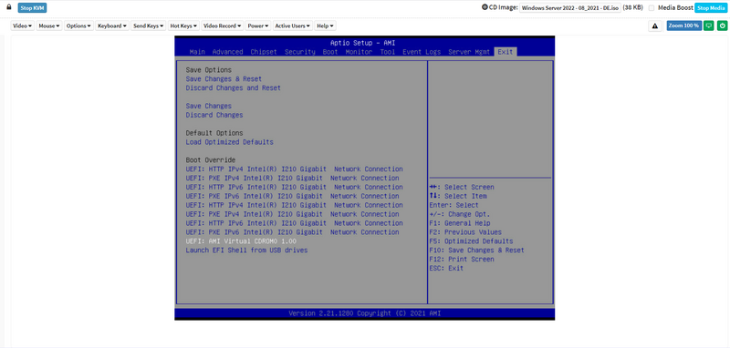The height and width of the screenshot is (348, 730).
Task: Switch to the Boot BIOS tab
Action: 330,52
